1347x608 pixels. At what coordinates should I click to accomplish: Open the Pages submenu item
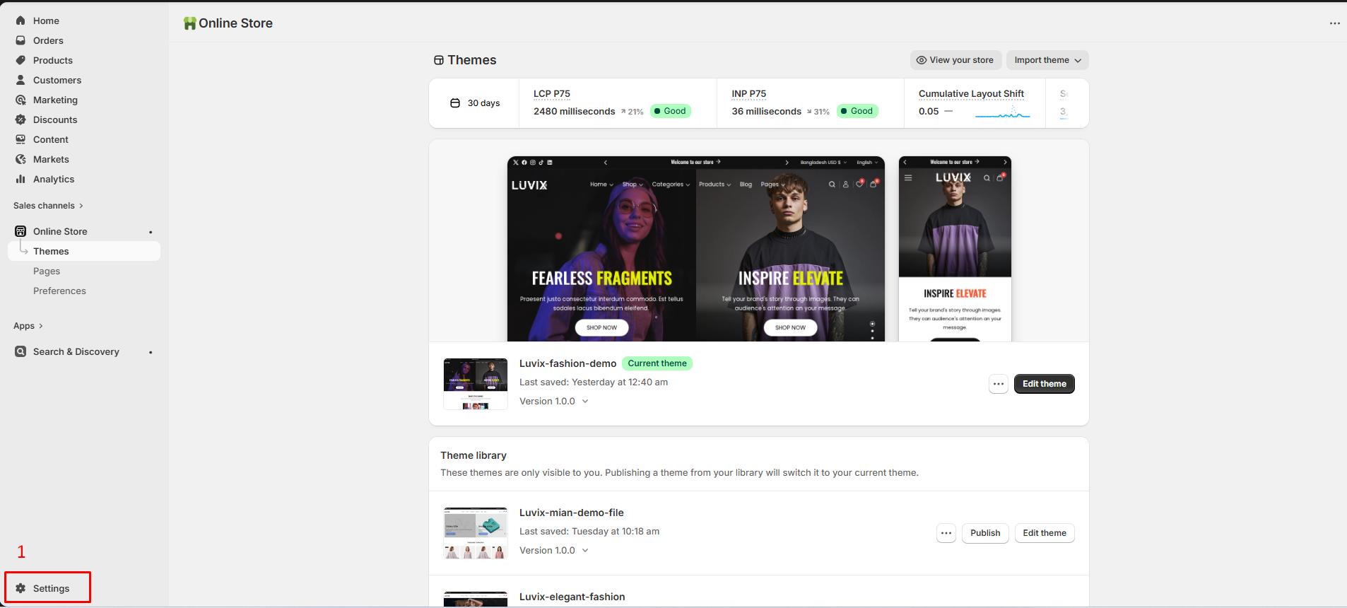coord(47,271)
